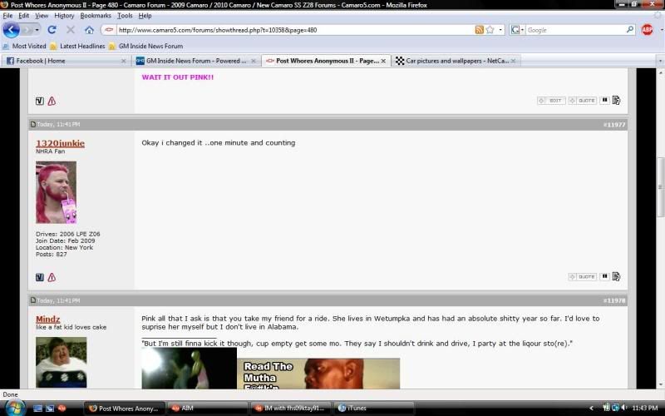665x416 pixels.
Task: Open the Bookmarks menu
Action: pos(96,16)
